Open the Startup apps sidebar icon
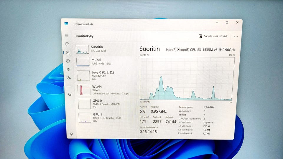The height and width of the screenshot is (159, 283). click(68, 69)
